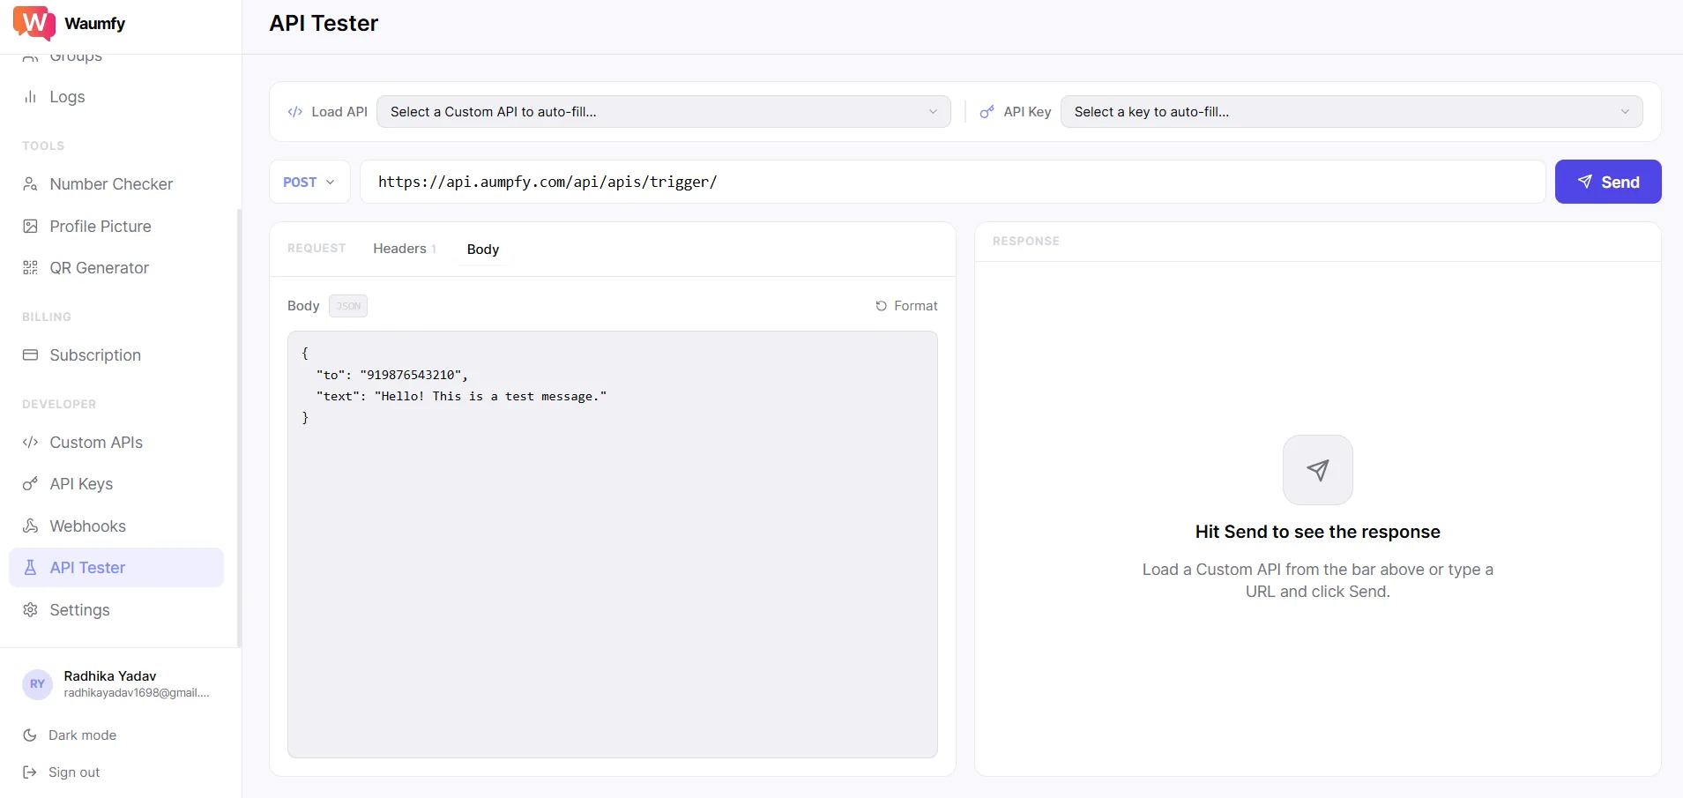
Task: Open the API Key auto-fill dropdown
Action: tap(1351, 112)
